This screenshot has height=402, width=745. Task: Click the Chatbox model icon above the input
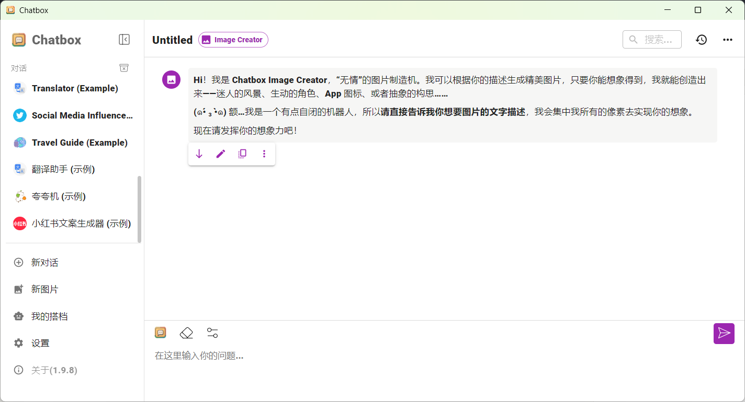[161, 333]
